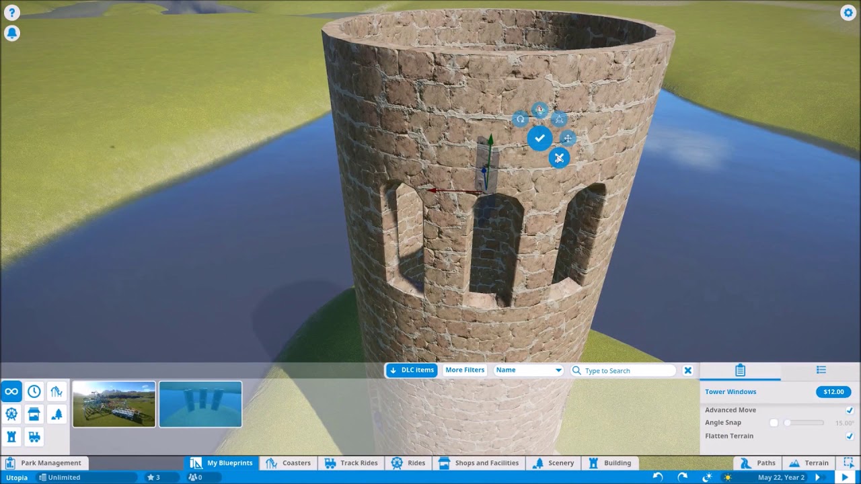Click the sun time-of-day icon
861x484 pixels.
point(727,477)
